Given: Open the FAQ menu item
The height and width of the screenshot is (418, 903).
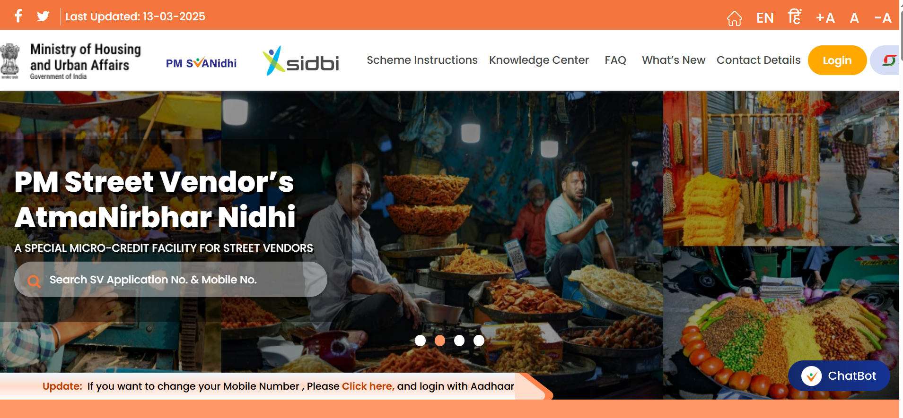Looking at the screenshot, I should coord(615,60).
